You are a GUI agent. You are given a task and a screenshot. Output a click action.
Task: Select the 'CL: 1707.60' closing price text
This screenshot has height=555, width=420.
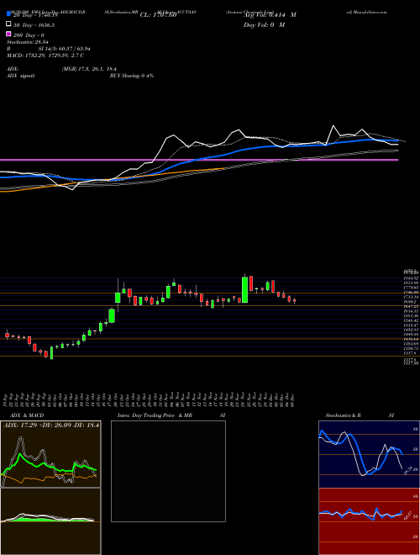click(x=158, y=15)
